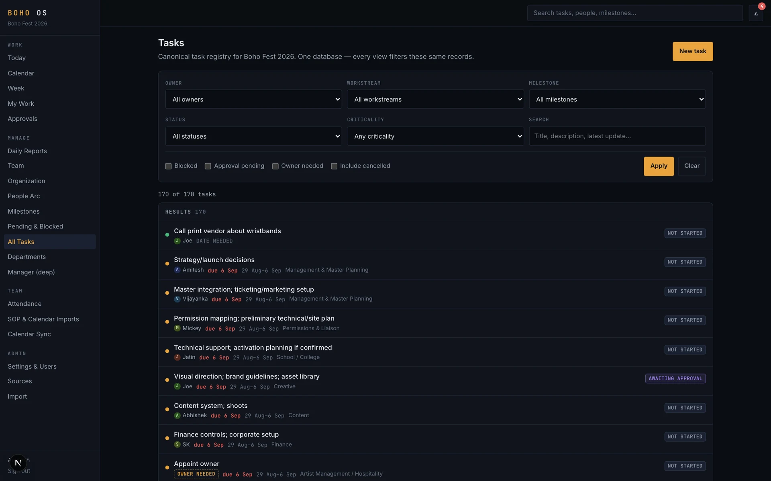Clear all filters

click(x=691, y=166)
